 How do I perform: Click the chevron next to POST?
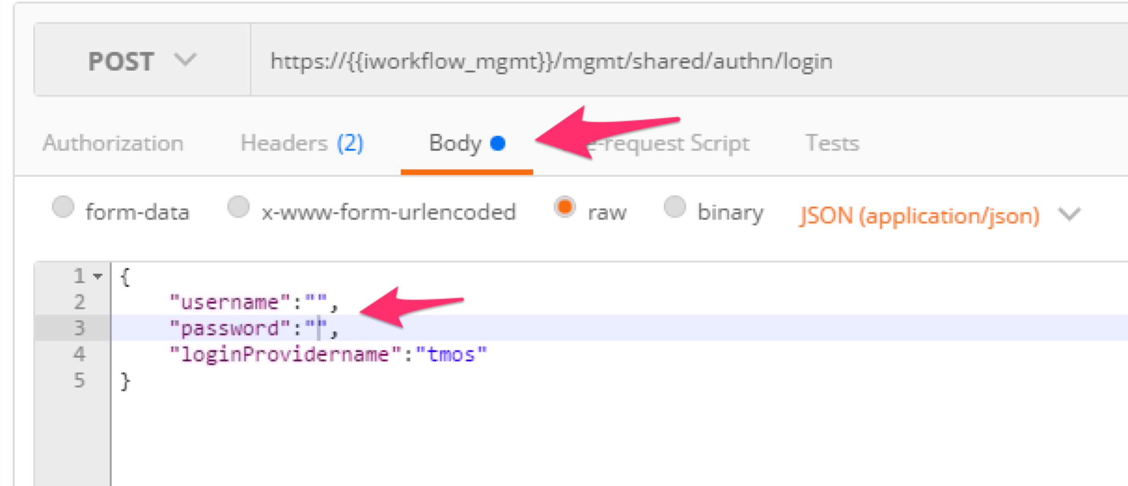pyautogui.click(x=185, y=60)
